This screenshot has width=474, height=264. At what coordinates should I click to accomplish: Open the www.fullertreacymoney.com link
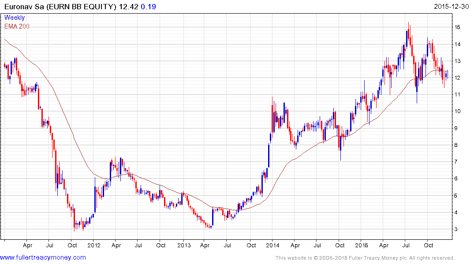pyautogui.click(x=43, y=257)
